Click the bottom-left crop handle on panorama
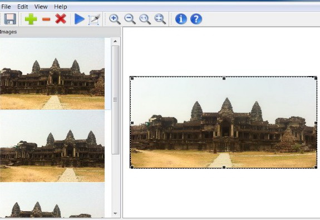320x220 pixels. 132,167
